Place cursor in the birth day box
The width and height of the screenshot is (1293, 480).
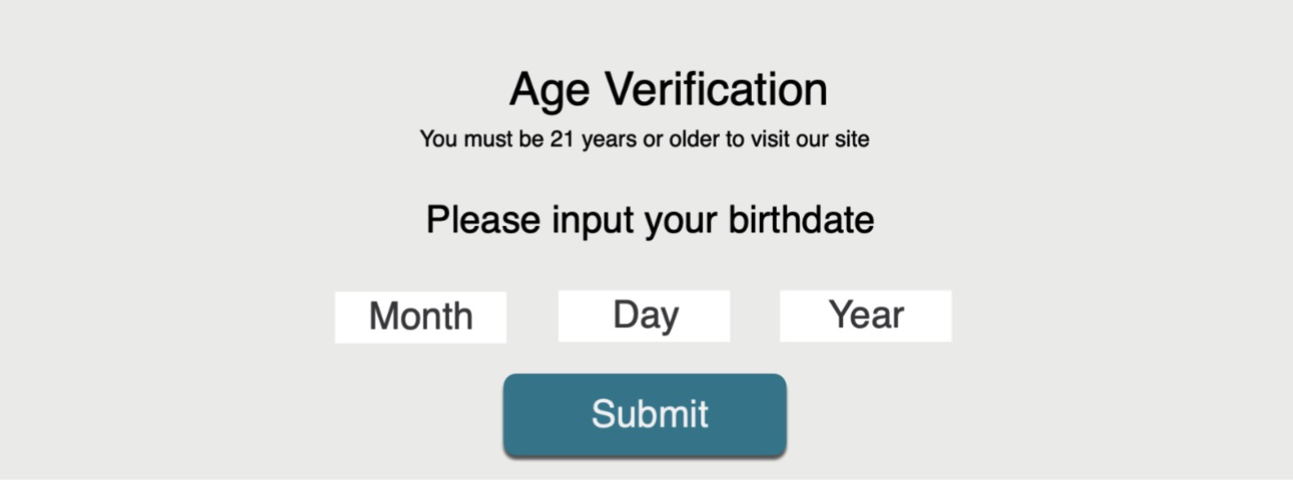pyautogui.click(x=644, y=316)
